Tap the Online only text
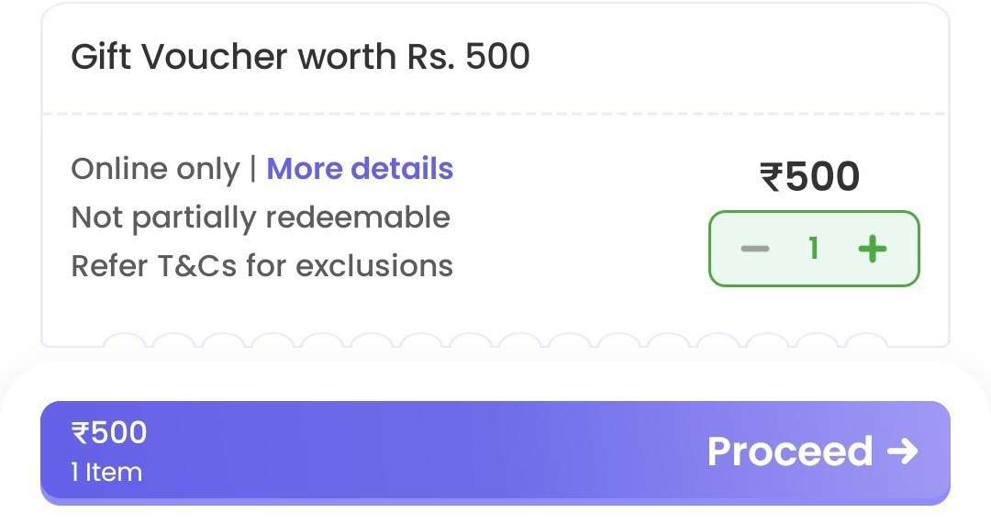The image size is (991, 524). click(x=155, y=169)
